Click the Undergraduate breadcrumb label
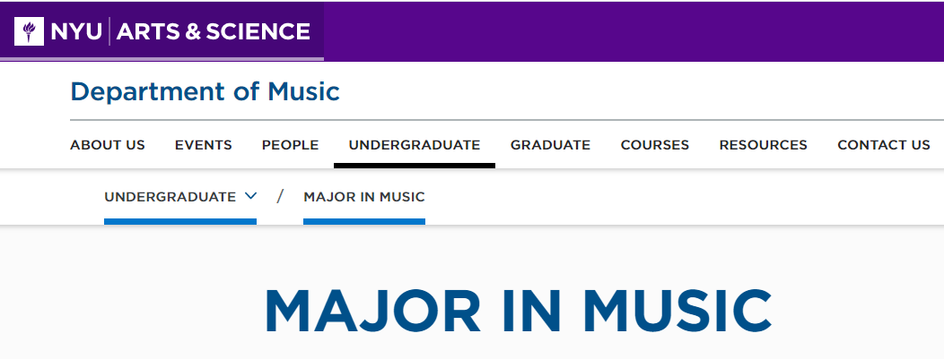Image resolution: width=944 pixels, height=359 pixels. pyautogui.click(x=170, y=197)
